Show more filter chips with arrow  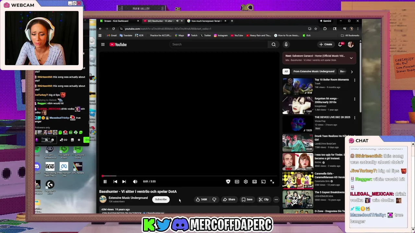pos(352,72)
